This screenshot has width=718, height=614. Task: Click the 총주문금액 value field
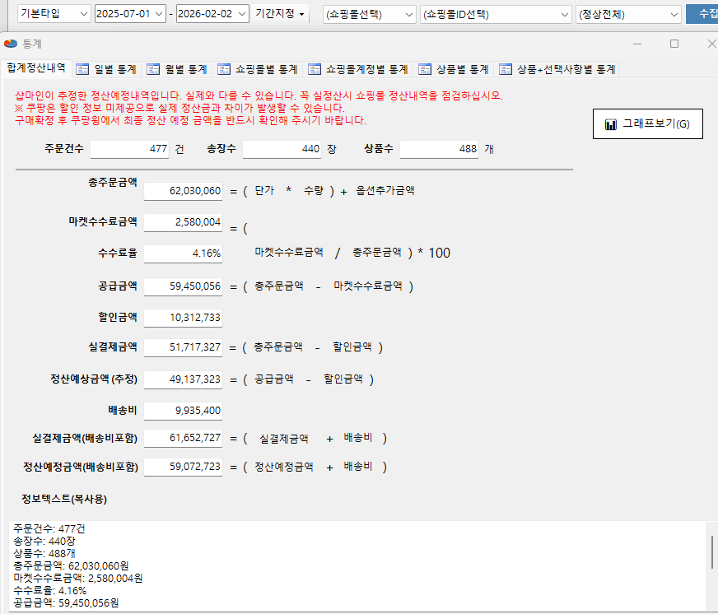coord(183,191)
